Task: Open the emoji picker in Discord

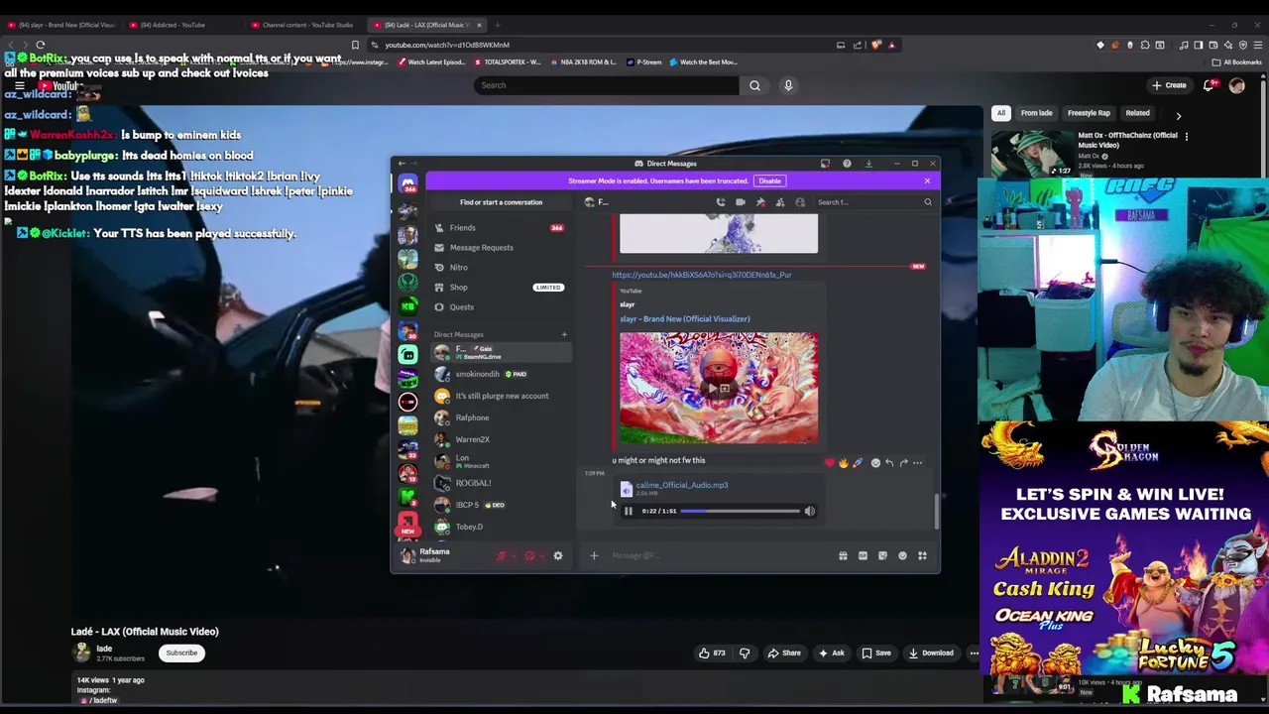Action: point(902,556)
